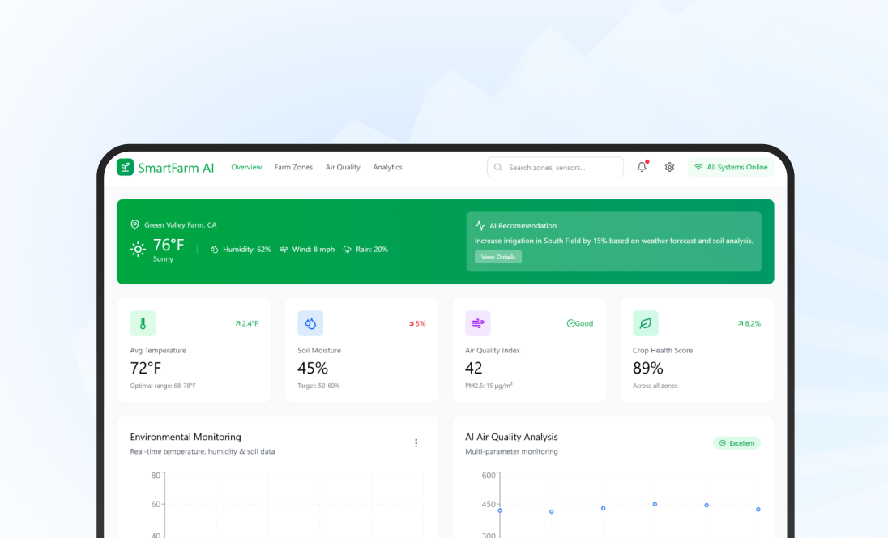
Task: Click the SmartFarm AI leaf logo icon
Action: tap(125, 167)
